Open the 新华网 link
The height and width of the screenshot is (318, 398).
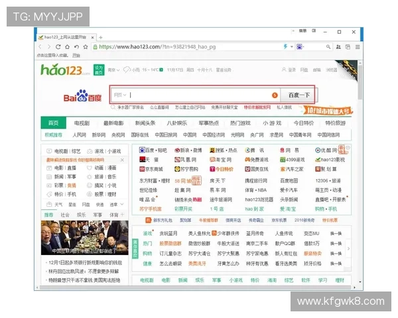tap(99, 135)
